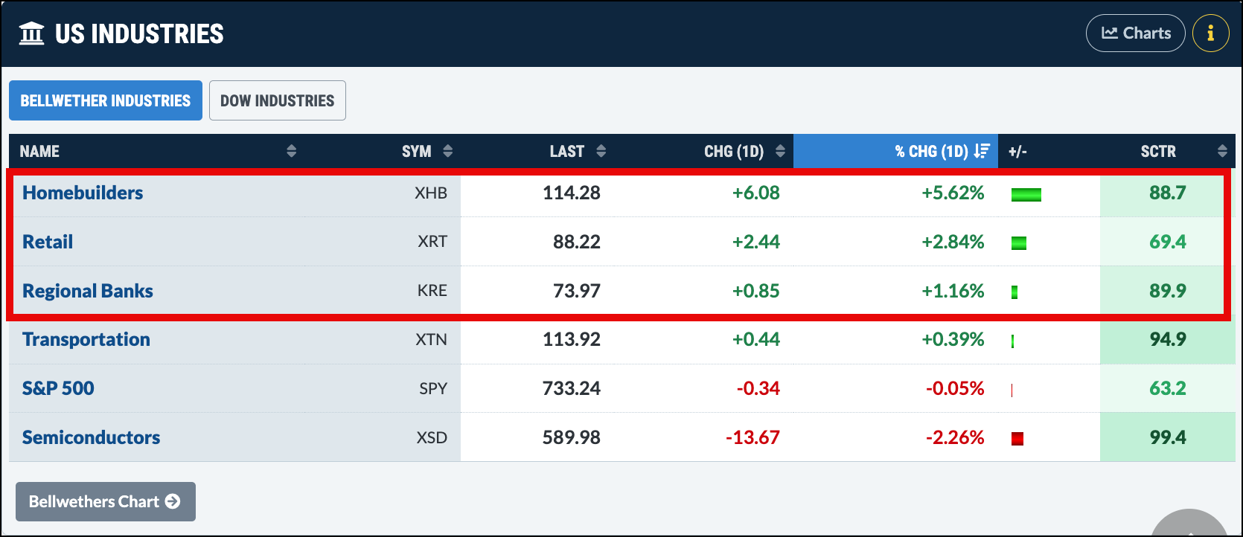Click the S&P 500 change value -0.34
The width and height of the screenshot is (1243, 537).
point(758,388)
